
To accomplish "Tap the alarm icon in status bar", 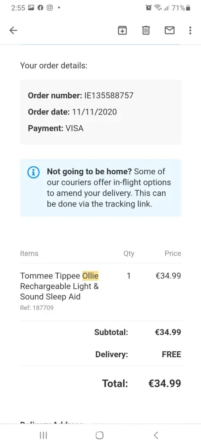I will (149, 8).
